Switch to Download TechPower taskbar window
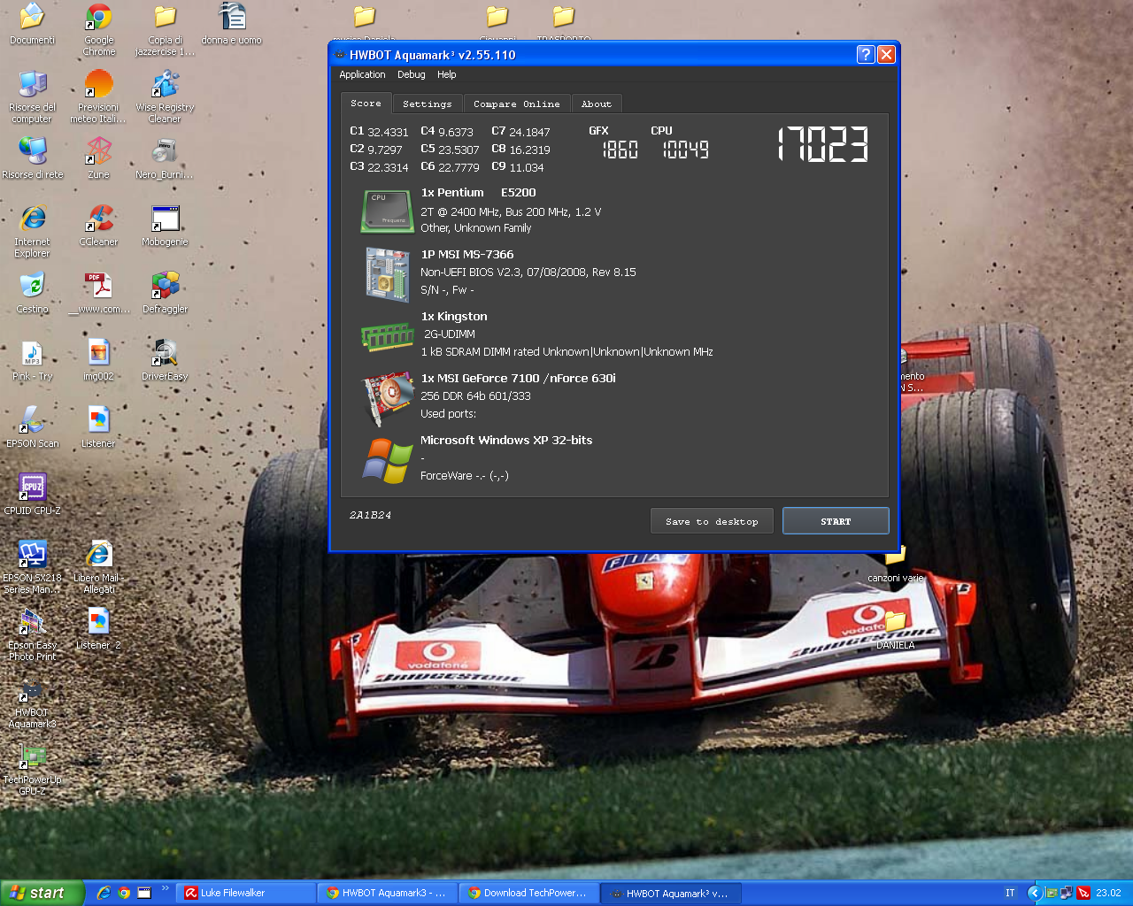The width and height of the screenshot is (1133, 906). (529, 893)
